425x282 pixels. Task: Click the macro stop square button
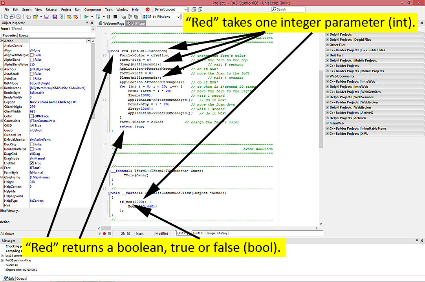click(109, 233)
